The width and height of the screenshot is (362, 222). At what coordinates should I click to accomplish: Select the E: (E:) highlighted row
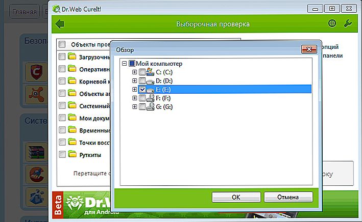[225, 89]
